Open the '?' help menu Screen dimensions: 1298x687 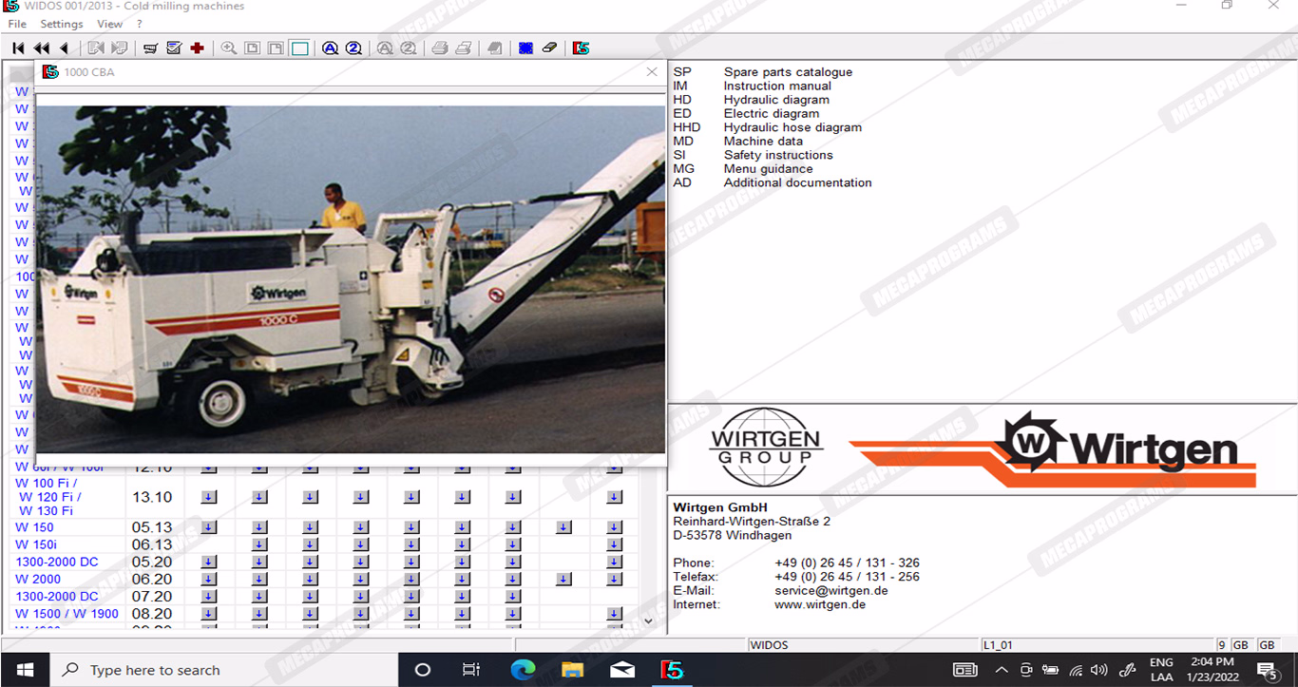140,24
